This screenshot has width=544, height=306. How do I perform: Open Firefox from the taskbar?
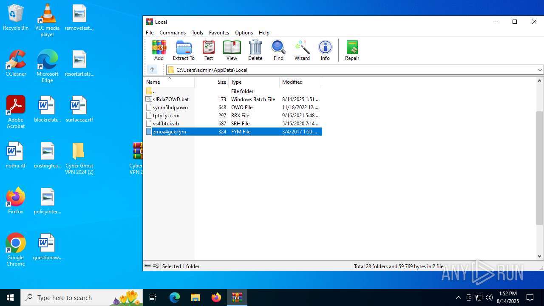[216, 297]
